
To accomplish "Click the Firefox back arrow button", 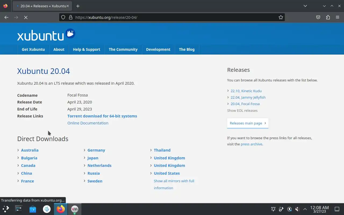I will click(x=6, y=17).
